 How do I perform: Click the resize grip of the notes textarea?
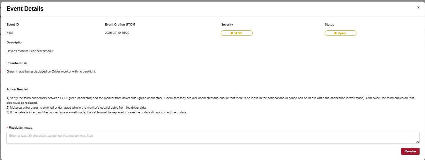coord(417,141)
